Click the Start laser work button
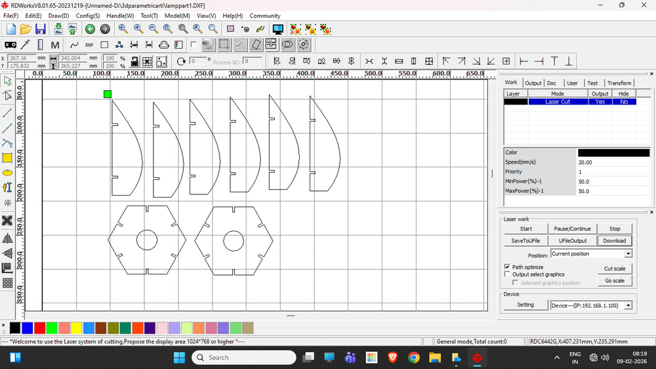This screenshot has height=369, width=656. 526,228
